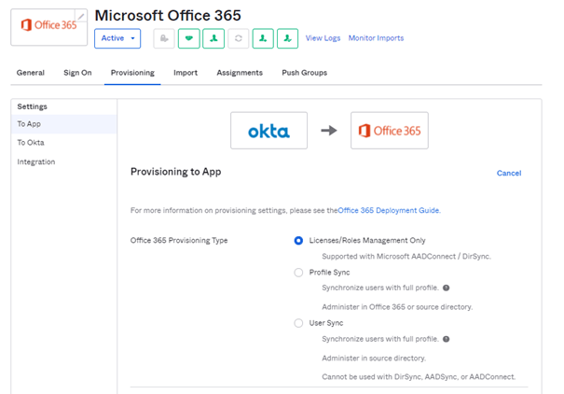Switch to the Sign On tab
Viewport: 564px width, 394px height.
tap(77, 73)
